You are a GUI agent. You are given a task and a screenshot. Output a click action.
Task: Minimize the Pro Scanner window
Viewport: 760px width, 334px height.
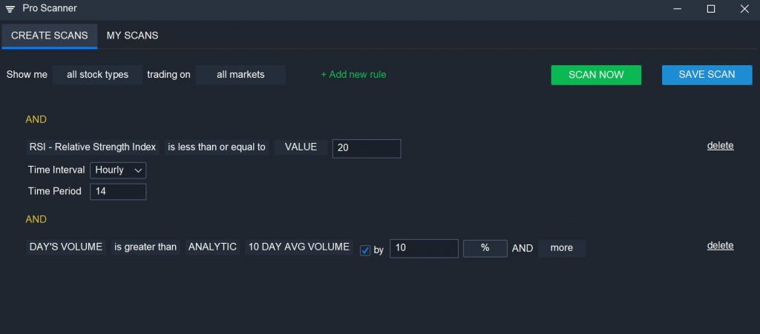pyautogui.click(x=678, y=9)
